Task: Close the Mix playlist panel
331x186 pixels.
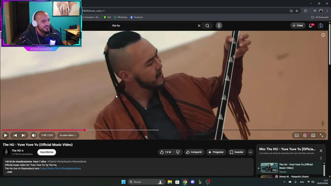Action: pos(321,151)
